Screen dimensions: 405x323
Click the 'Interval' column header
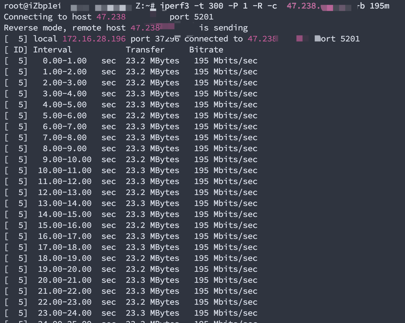click(52, 50)
